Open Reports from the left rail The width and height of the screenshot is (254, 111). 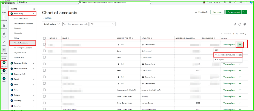[x=4, y=42]
